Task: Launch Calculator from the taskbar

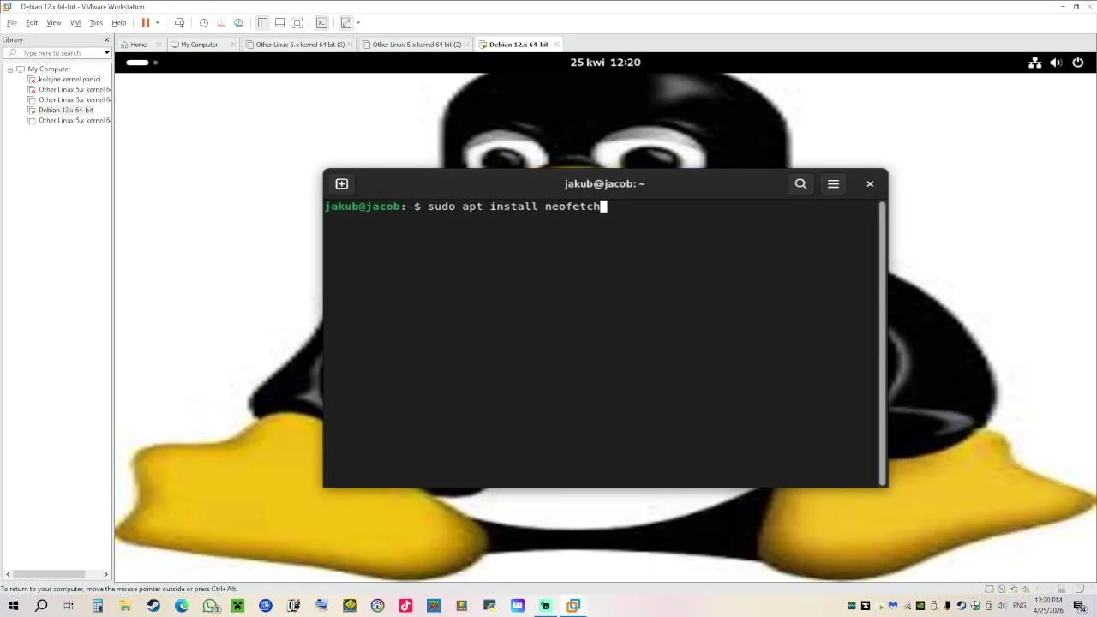Action: (97, 606)
